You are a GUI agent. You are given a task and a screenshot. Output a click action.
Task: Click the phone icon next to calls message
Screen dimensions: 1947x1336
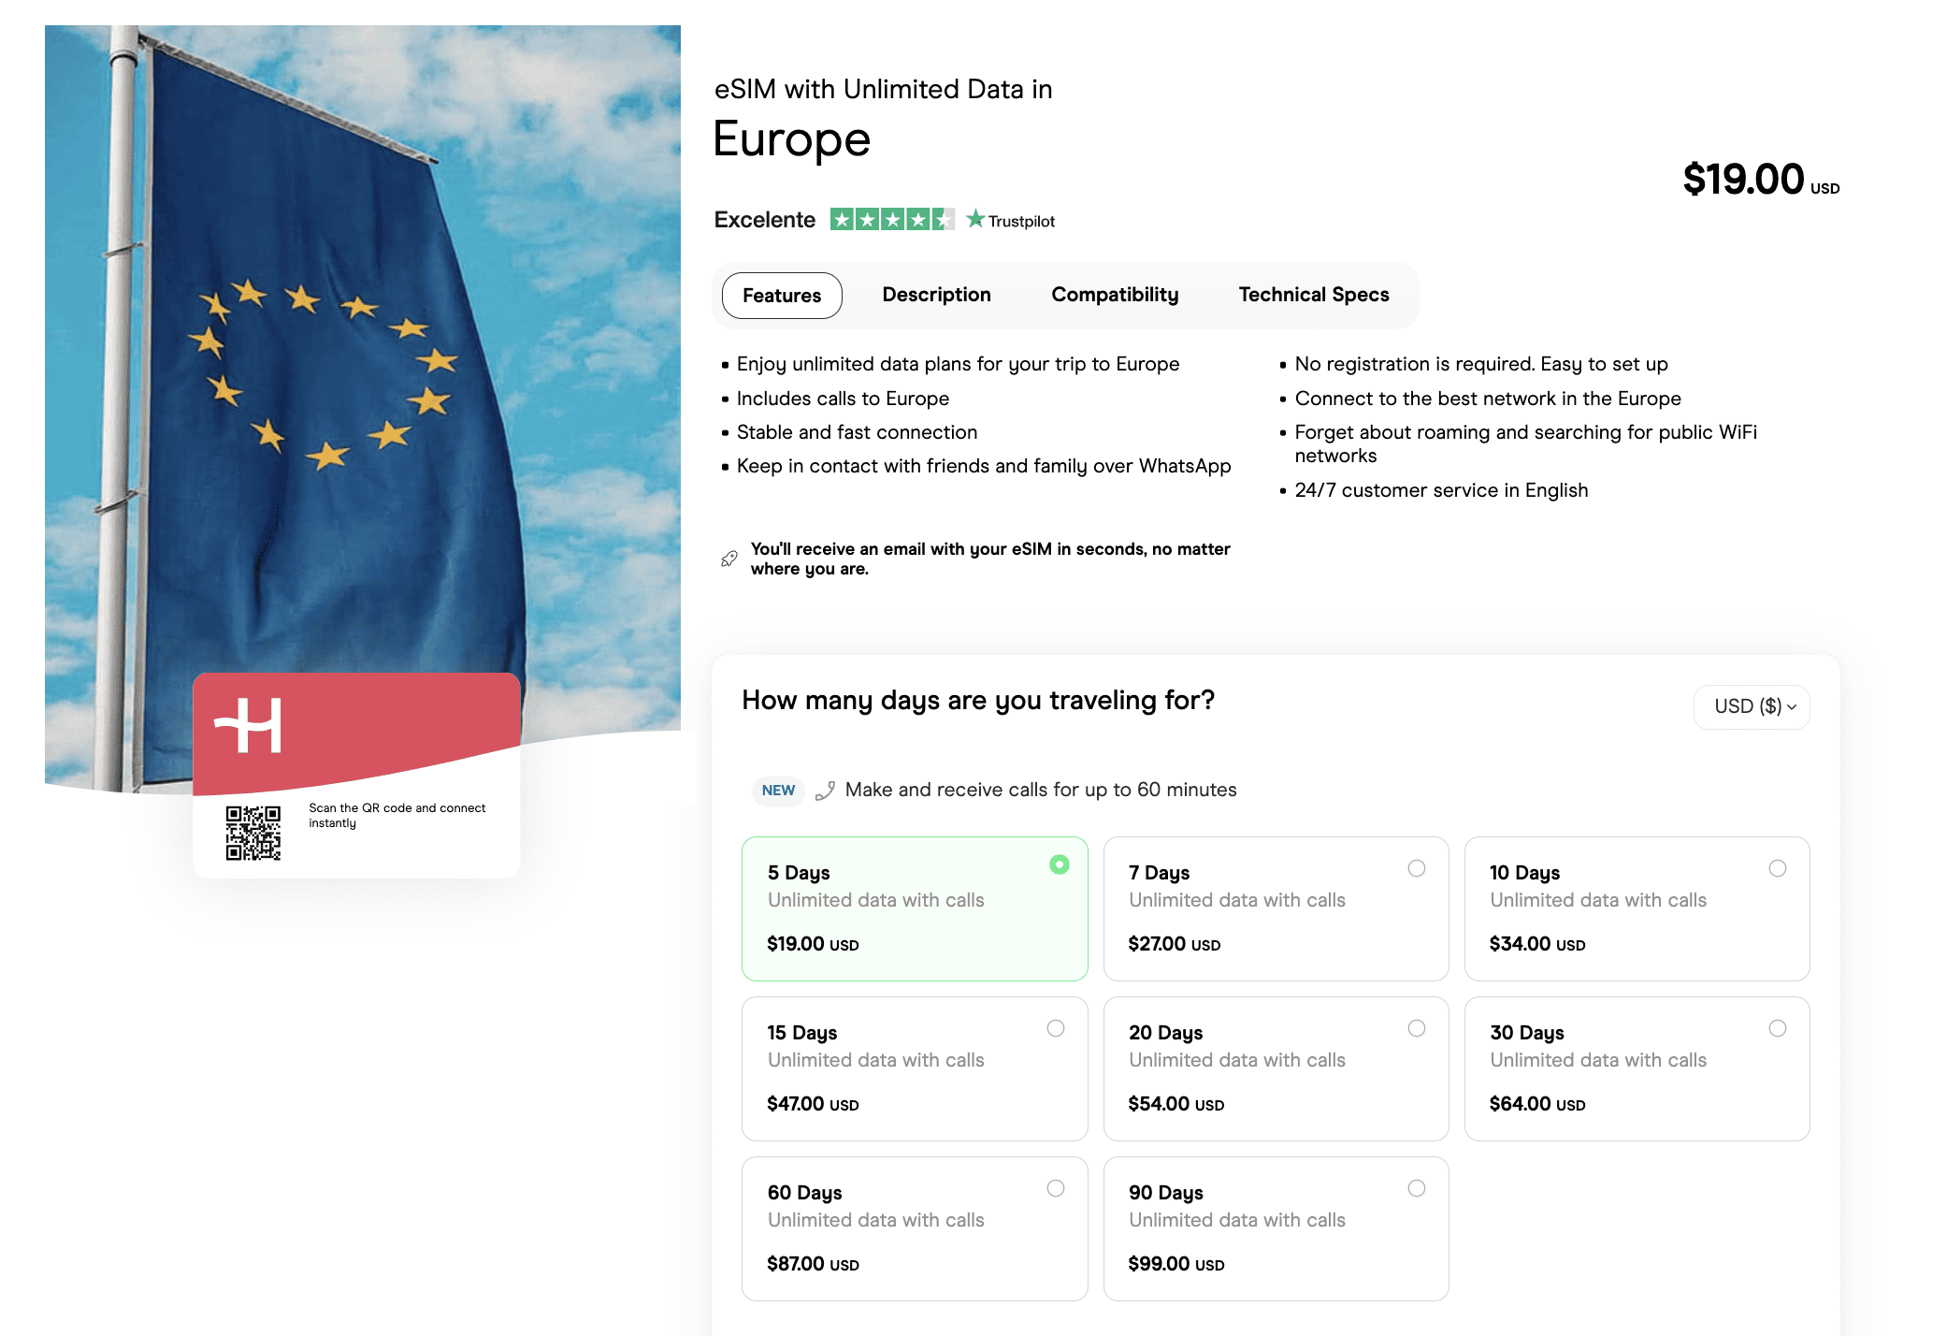[x=824, y=791]
